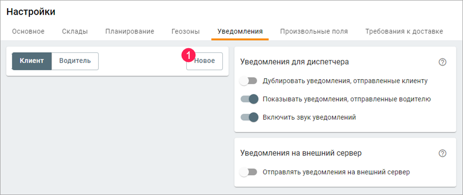The image size is (463, 195).
Task: Enable Отправлять уведомления на внешний сервер
Action: click(248, 172)
